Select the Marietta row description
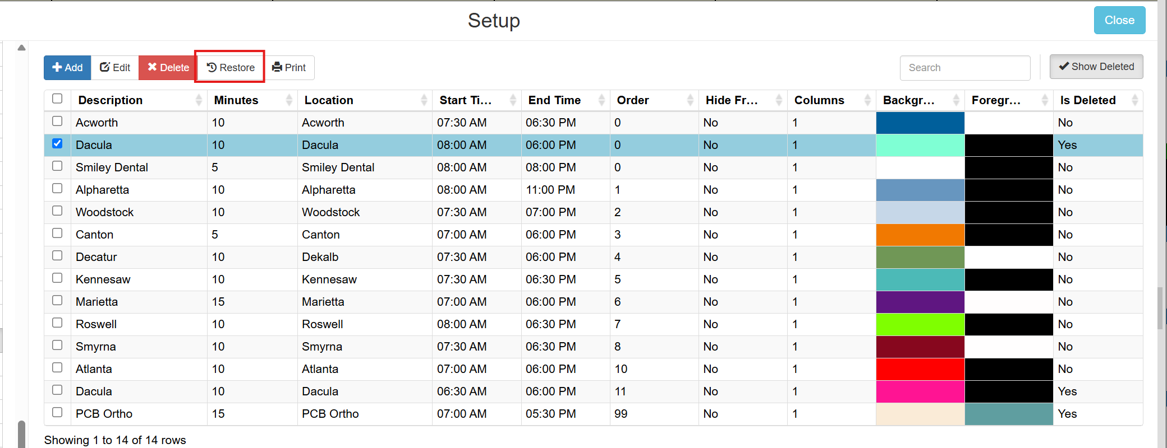 [x=97, y=302]
